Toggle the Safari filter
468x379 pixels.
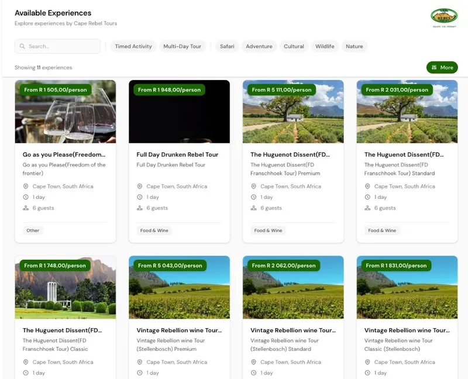coord(226,46)
